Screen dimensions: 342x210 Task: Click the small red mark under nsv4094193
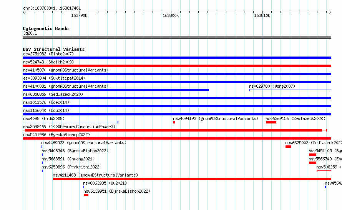point(174,122)
